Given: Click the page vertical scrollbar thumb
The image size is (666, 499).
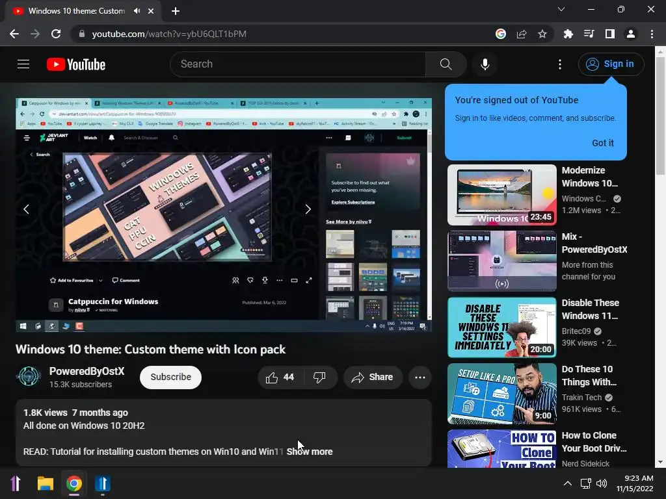Looking at the screenshot, I should pos(660,116).
